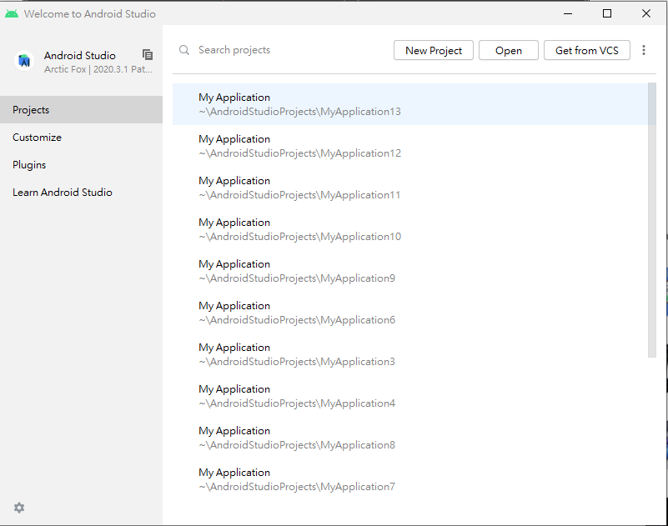
Task: Select the Projects tab
Action: tap(82, 110)
